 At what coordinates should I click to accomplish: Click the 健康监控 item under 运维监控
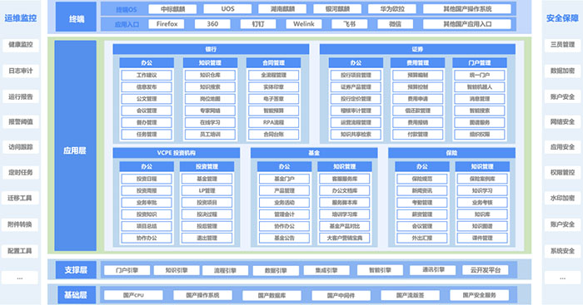point(21,45)
